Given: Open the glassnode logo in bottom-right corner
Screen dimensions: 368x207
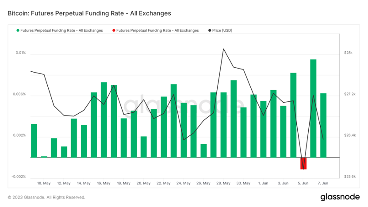Looking at the screenshot, I should 339,197.
